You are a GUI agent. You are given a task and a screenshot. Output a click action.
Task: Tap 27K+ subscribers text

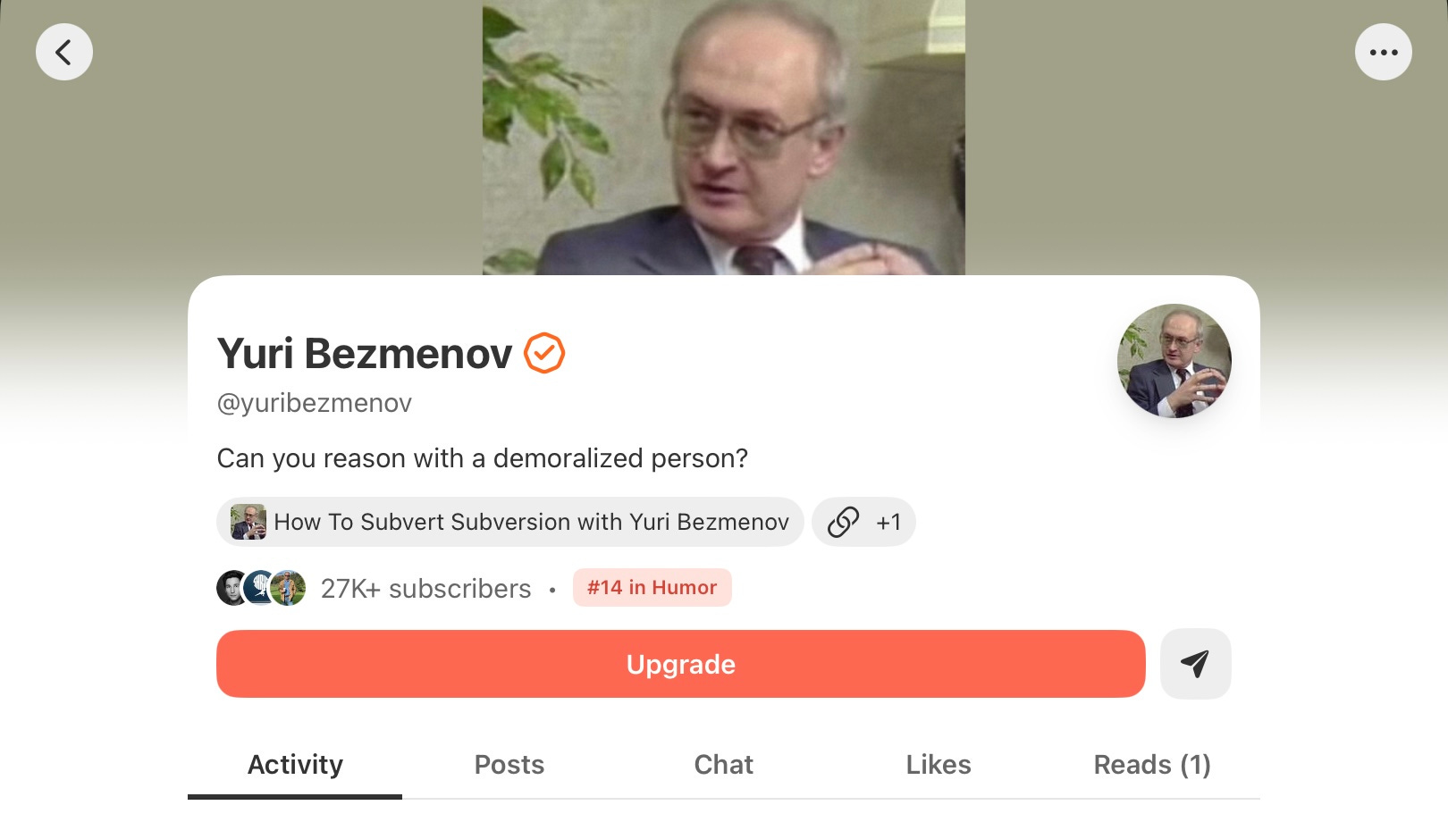426,589
